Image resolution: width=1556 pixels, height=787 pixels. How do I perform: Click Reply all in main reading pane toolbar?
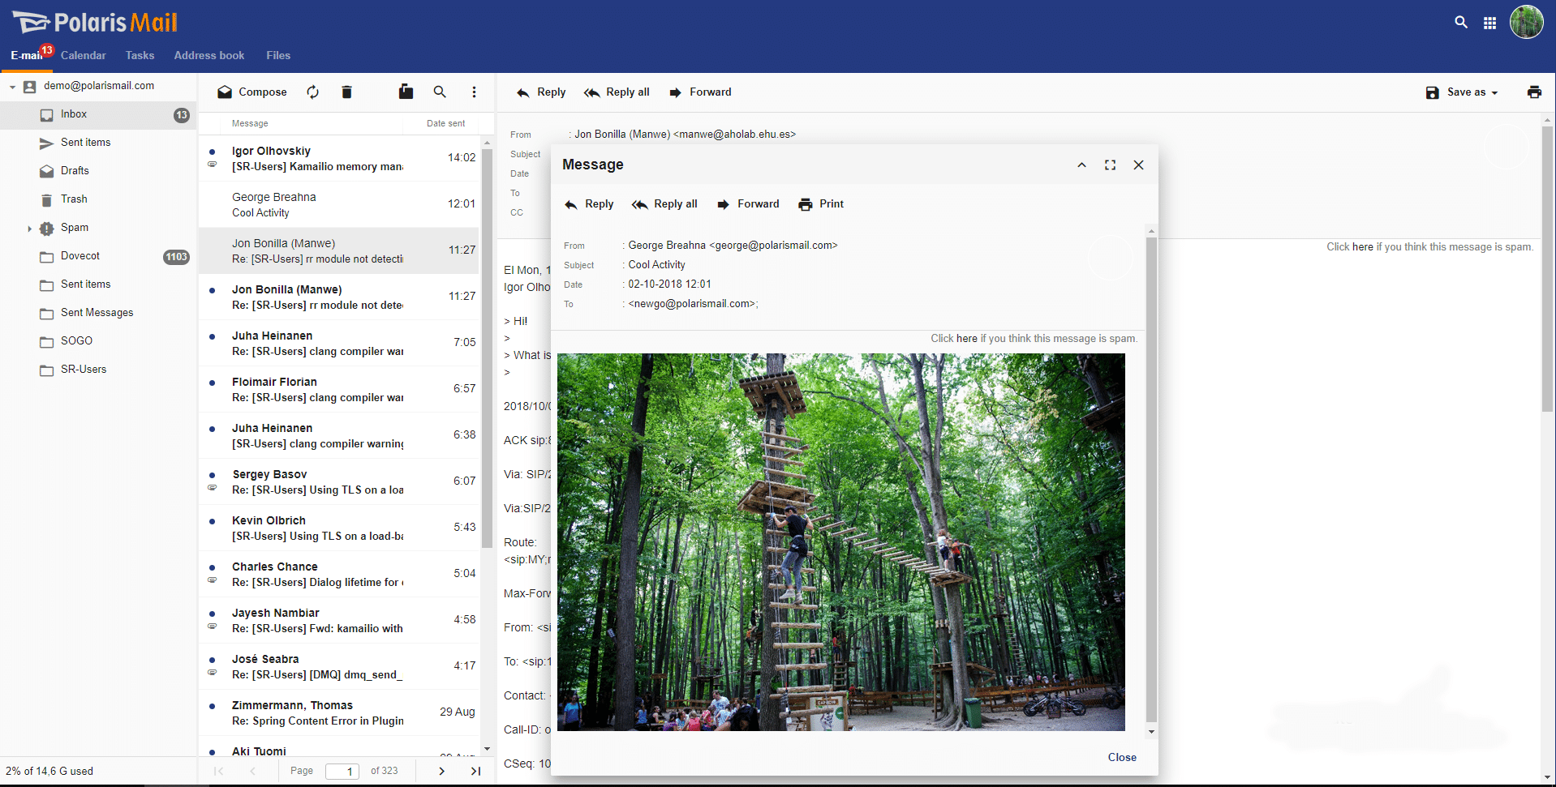(617, 92)
